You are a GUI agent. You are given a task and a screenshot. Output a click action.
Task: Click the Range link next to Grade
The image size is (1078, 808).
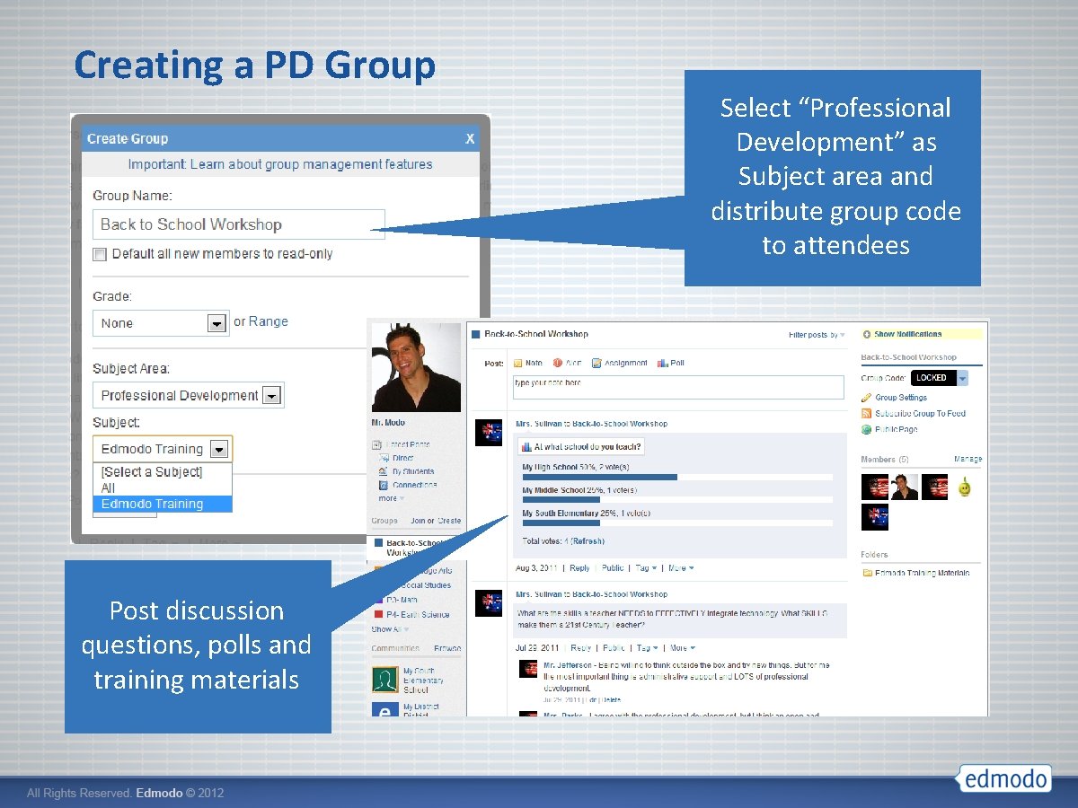269,321
